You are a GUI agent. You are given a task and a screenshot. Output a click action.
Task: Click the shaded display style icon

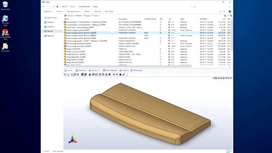[x=85, y=75]
